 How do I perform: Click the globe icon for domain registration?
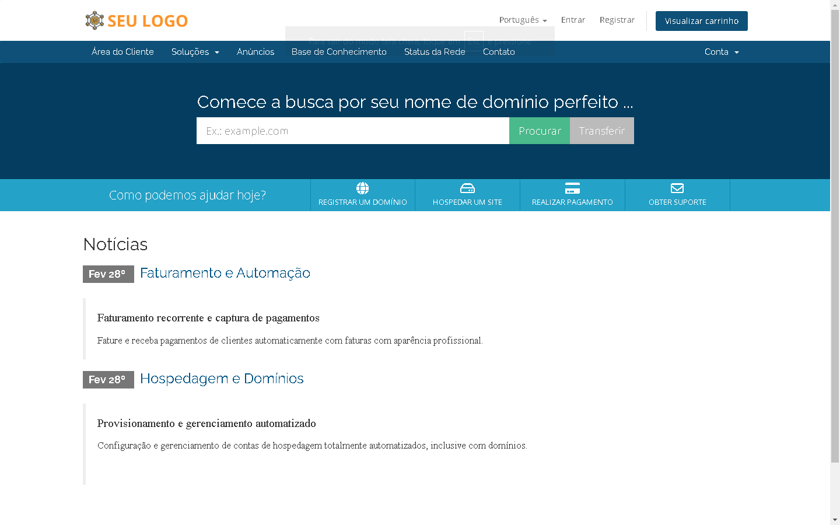362,188
